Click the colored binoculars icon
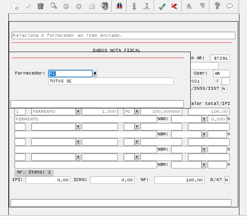Screen dimensions: 247x219 [x=119, y=6]
